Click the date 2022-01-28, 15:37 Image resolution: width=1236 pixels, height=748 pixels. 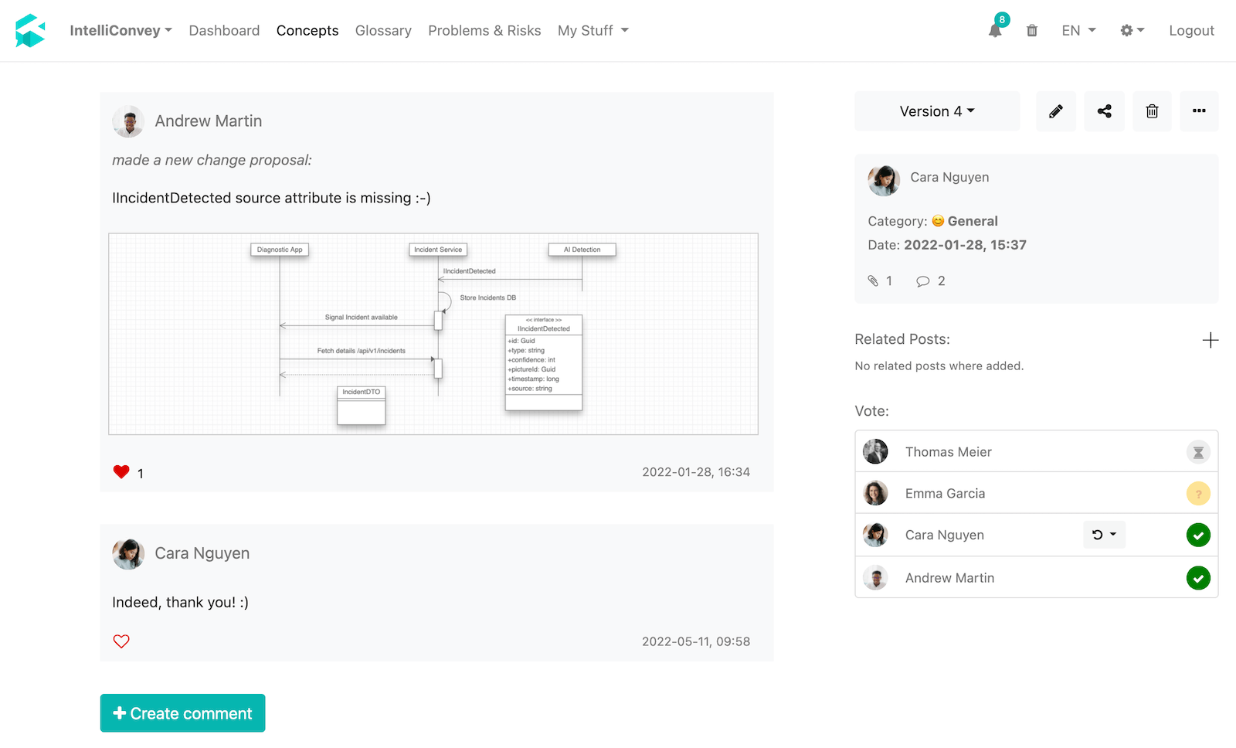point(965,245)
